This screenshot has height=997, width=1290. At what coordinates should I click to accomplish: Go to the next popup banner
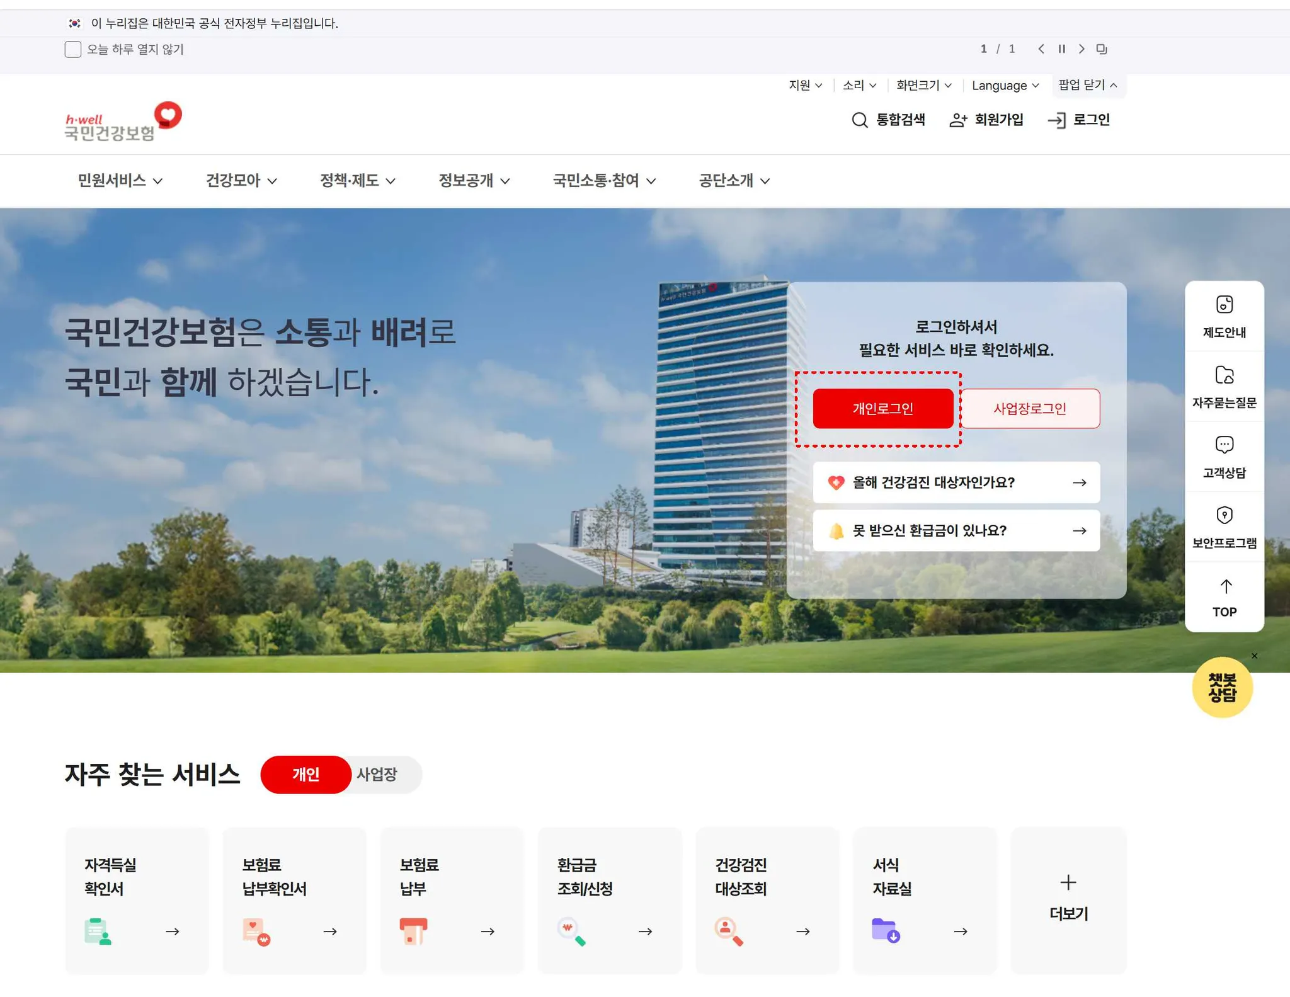(x=1082, y=49)
